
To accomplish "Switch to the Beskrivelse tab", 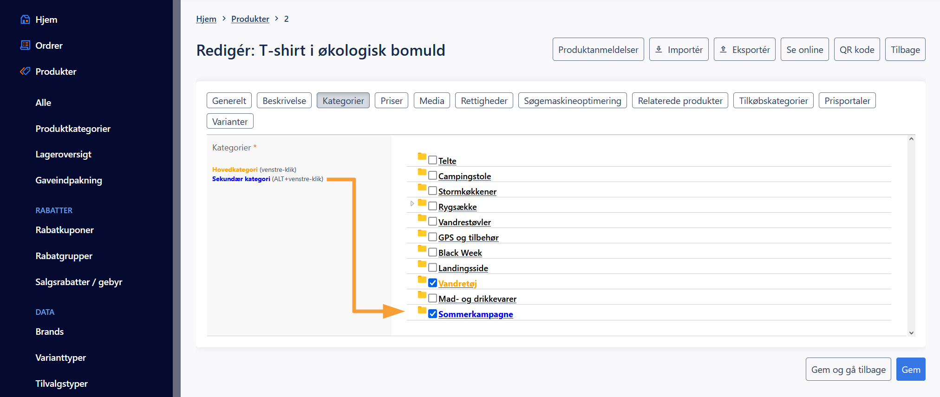I will pos(284,100).
